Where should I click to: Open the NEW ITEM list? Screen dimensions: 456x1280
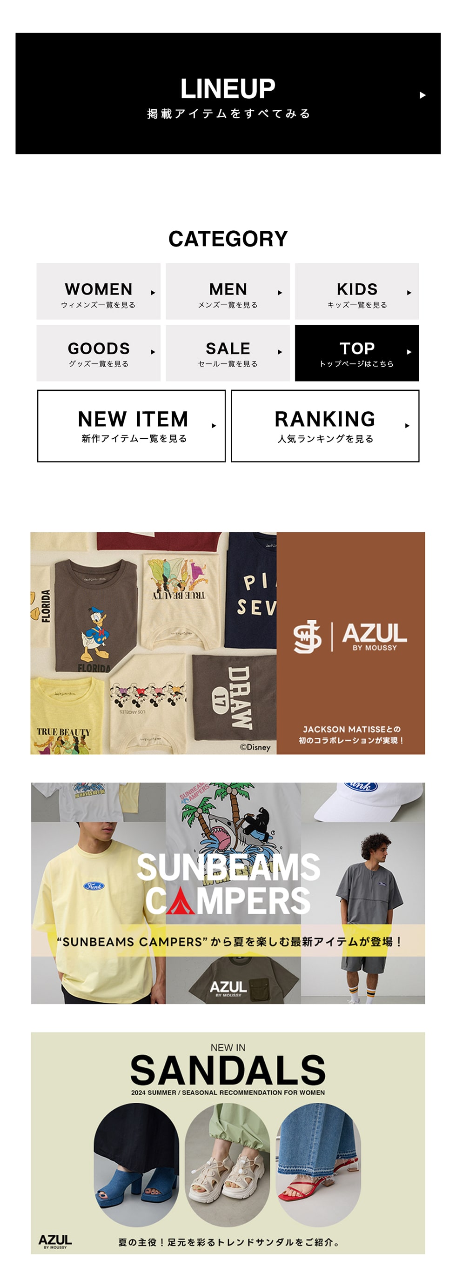pyautogui.click(x=131, y=426)
